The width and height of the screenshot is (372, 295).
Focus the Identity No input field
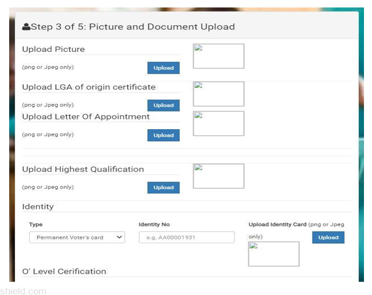pos(186,237)
